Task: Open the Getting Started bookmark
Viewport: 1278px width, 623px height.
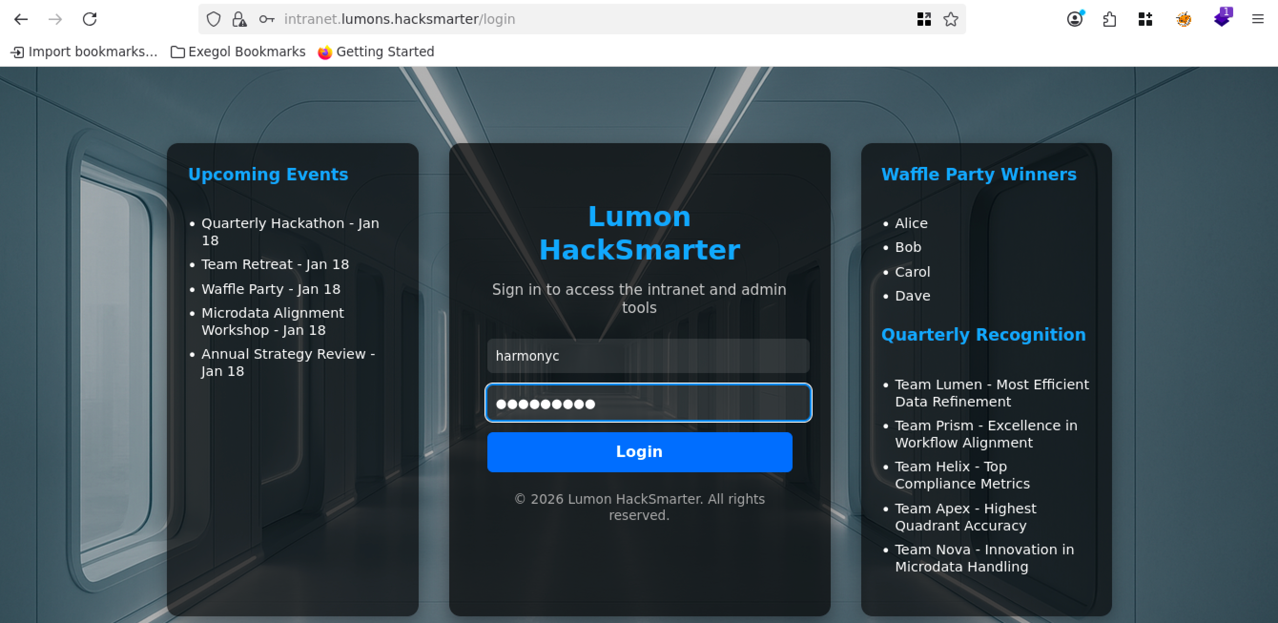Action: pyautogui.click(x=376, y=52)
